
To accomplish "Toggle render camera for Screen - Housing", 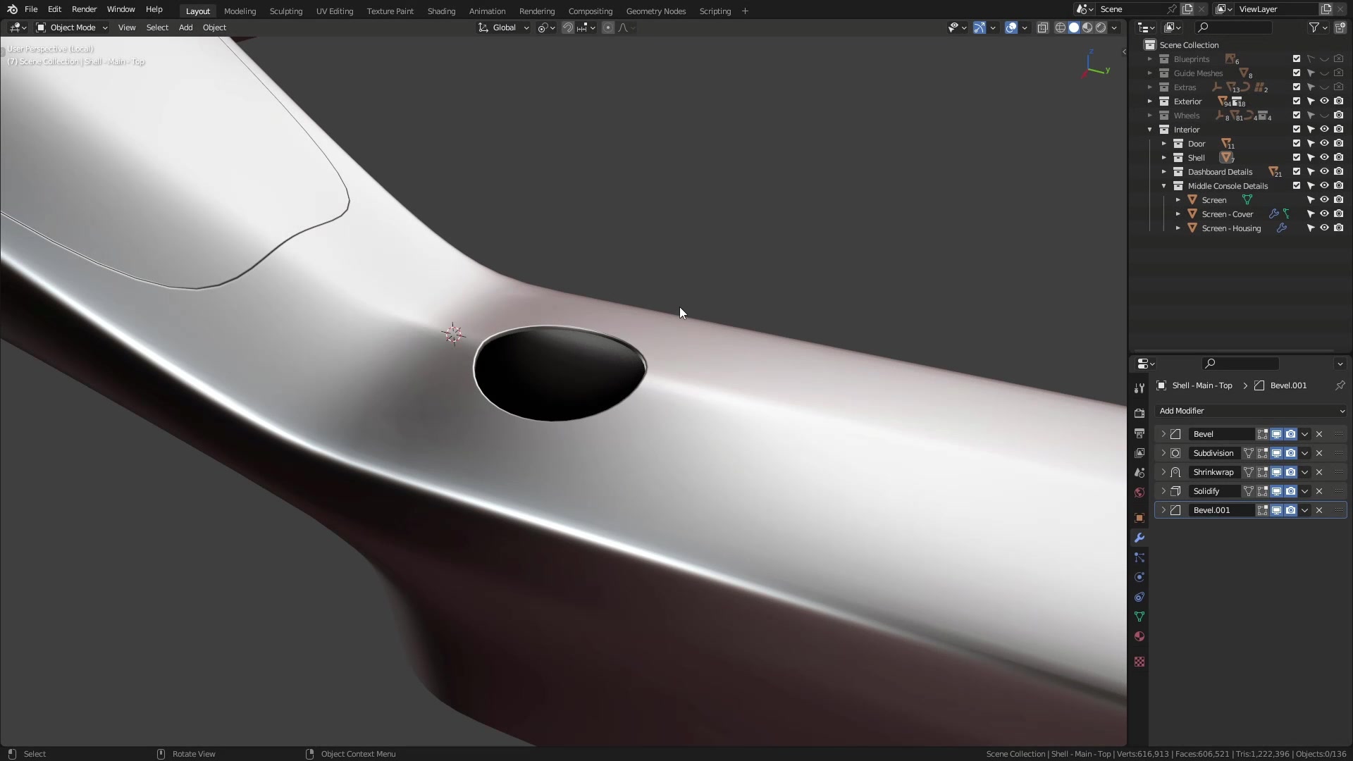I will (x=1338, y=228).
